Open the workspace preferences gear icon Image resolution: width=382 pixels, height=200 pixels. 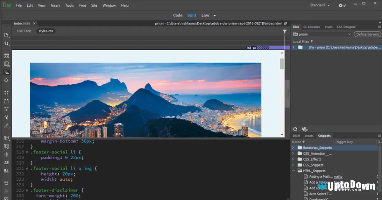341,5
